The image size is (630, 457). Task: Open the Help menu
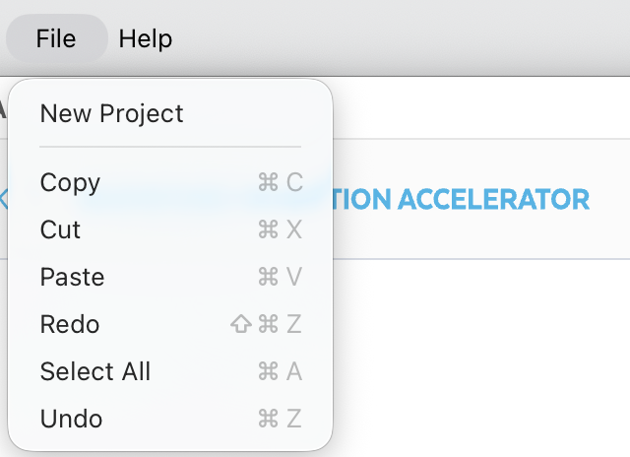coord(146,38)
